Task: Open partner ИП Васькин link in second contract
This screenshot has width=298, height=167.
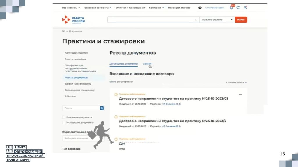Action: click(171, 126)
